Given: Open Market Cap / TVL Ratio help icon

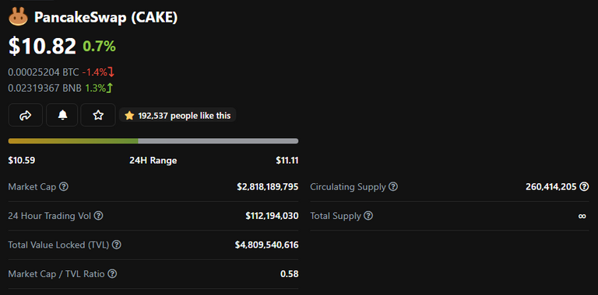Looking at the screenshot, I should 112,273.
